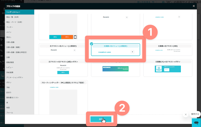Open レビュー category

point(20,67)
